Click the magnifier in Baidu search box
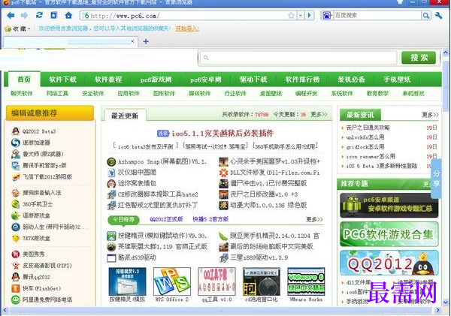The width and height of the screenshot is (451, 316). point(425,15)
